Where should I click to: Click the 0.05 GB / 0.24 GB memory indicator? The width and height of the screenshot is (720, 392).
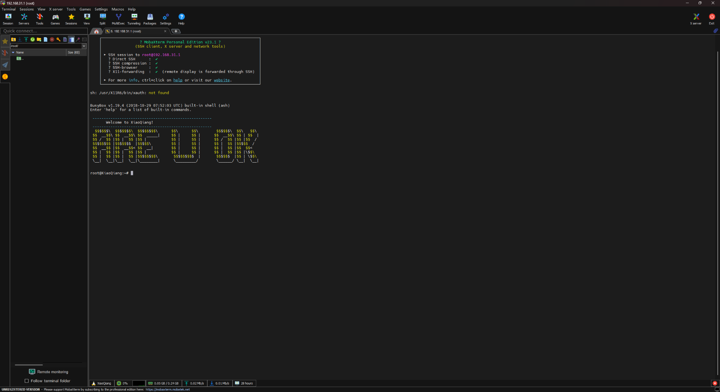coord(163,383)
